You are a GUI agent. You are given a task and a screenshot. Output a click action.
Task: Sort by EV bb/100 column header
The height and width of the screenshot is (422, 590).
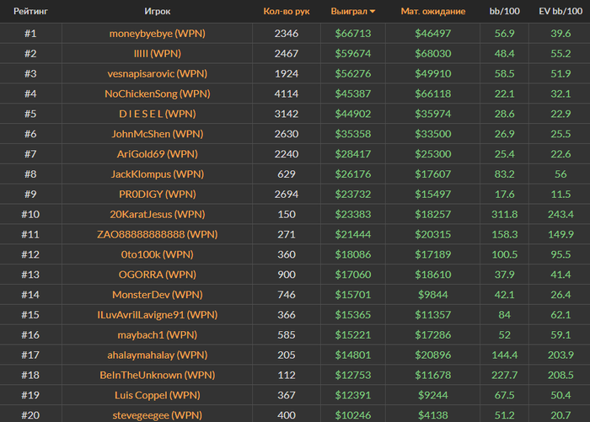tap(560, 12)
